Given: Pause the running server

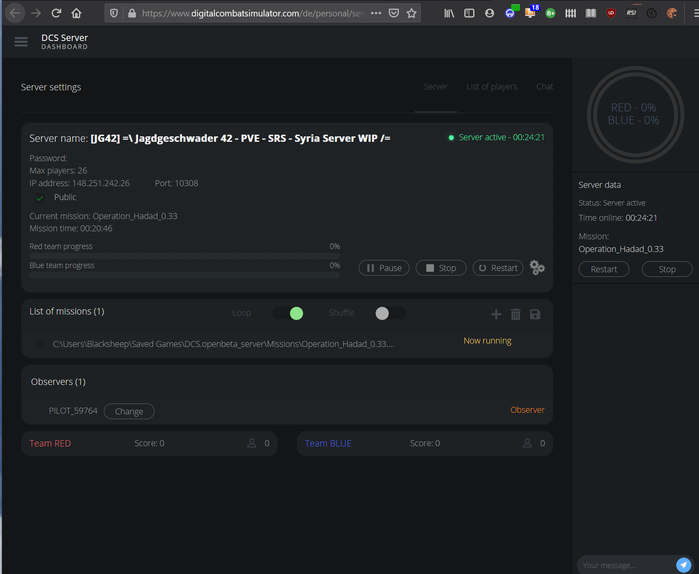Looking at the screenshot, I should tap(384, 268).
